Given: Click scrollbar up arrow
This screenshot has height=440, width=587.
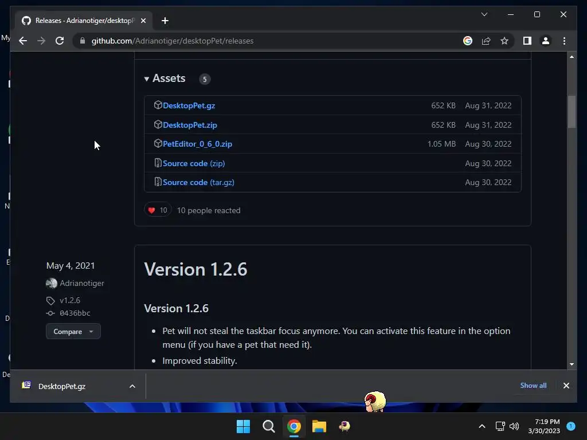Looking at the screenshot, I should pos(572,57).
